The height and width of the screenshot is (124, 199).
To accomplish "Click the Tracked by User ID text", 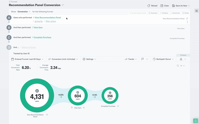I will tap(22, 54).
